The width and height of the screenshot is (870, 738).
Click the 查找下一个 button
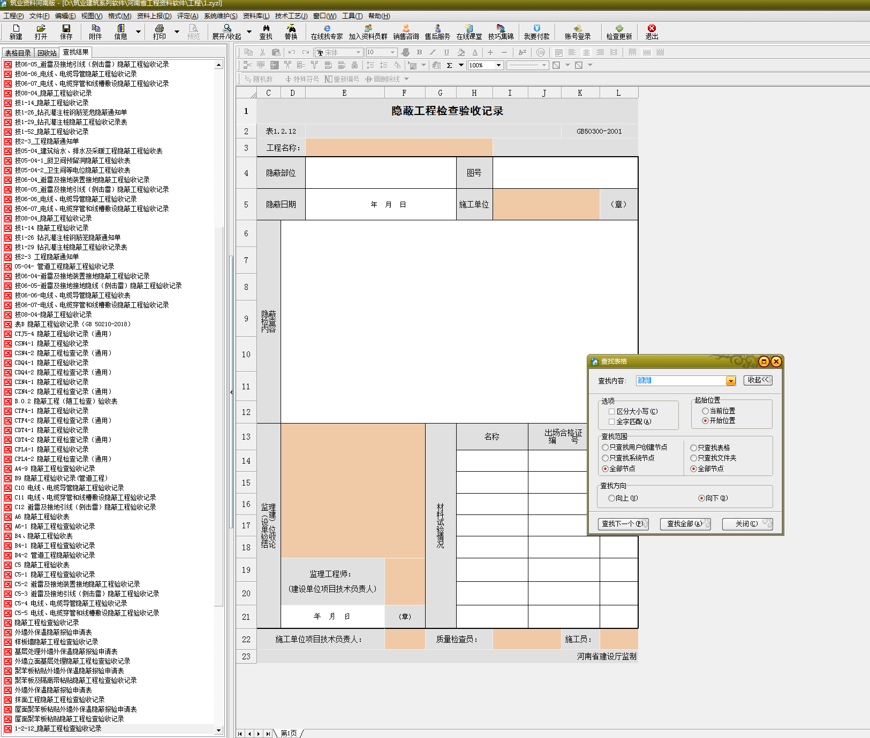click(x=623, y=524)
